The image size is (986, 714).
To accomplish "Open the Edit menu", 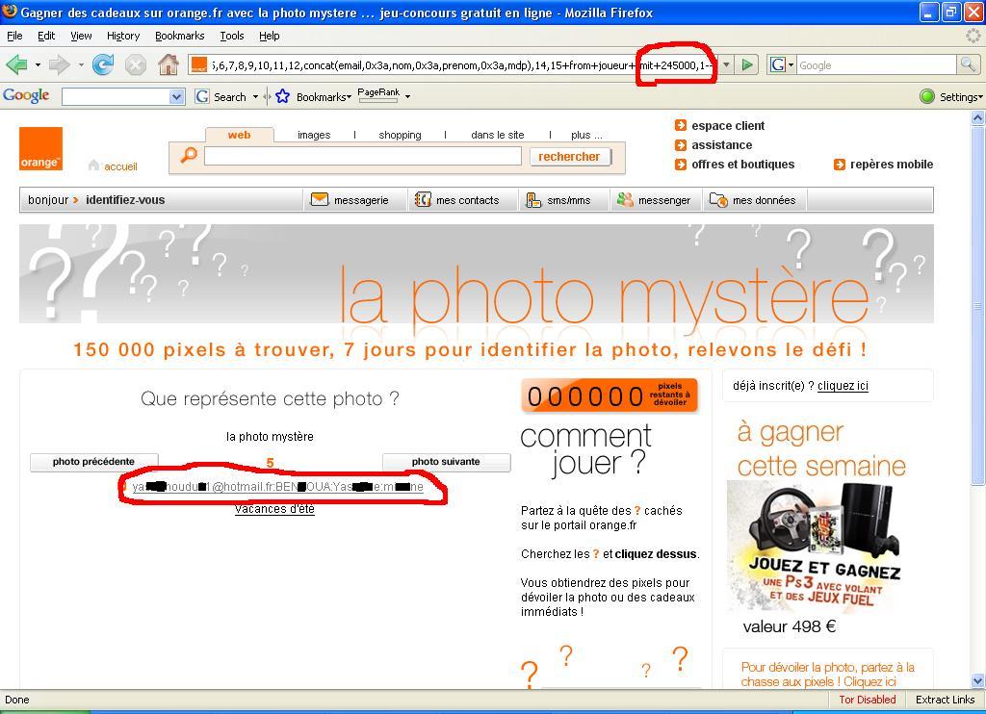I will click(46, 36).
